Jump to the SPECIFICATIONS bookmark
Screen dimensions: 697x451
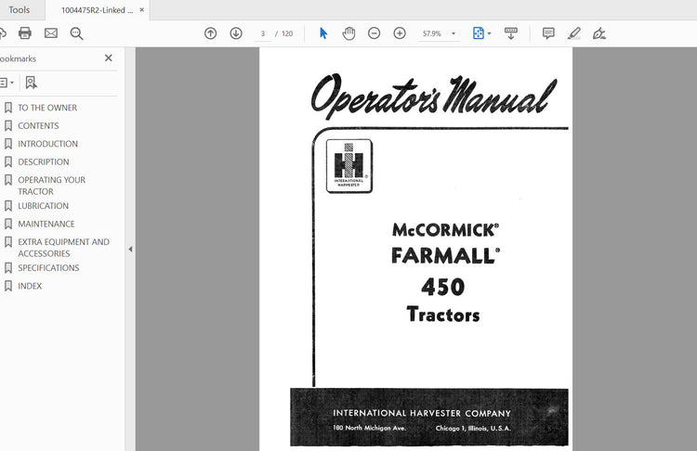coord(48,268)
